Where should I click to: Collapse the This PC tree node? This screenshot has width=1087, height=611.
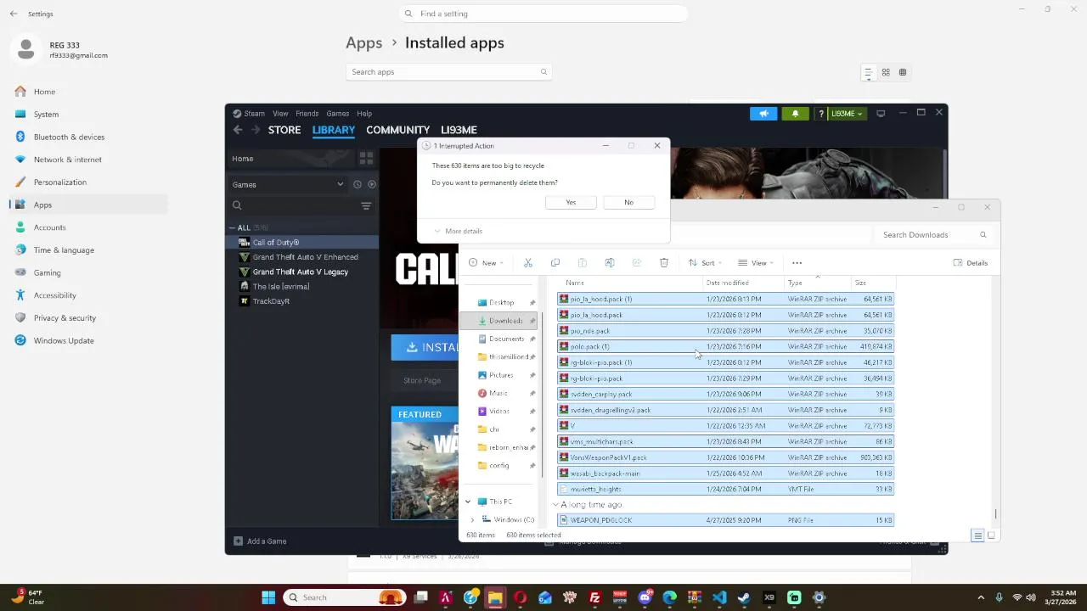pyautogui.click(x=468, y=502)
